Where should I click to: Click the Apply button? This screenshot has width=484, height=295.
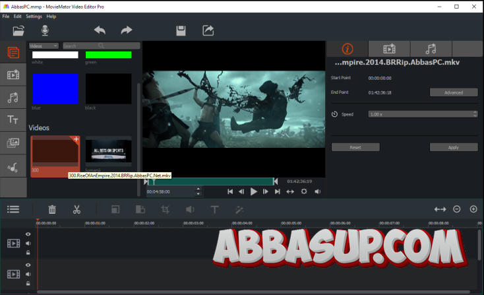(454, 147)
